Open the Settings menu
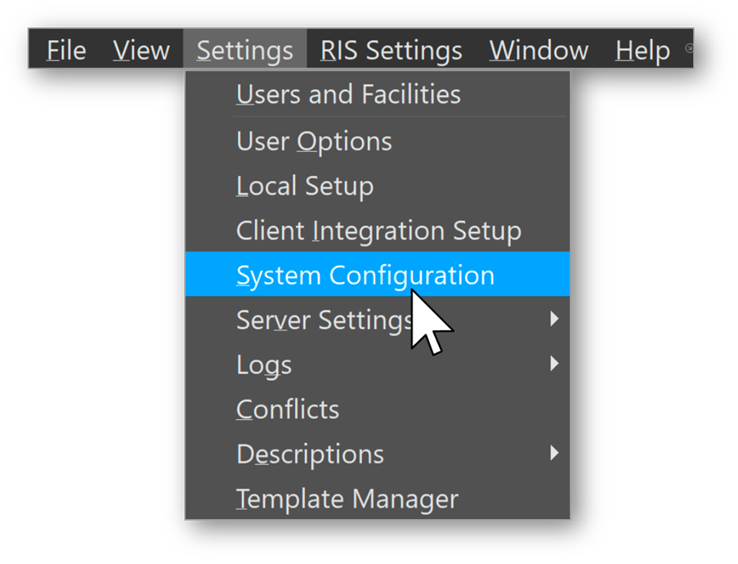Image resolution: width=738 pixels, height=564 pixels. [244, 50]
